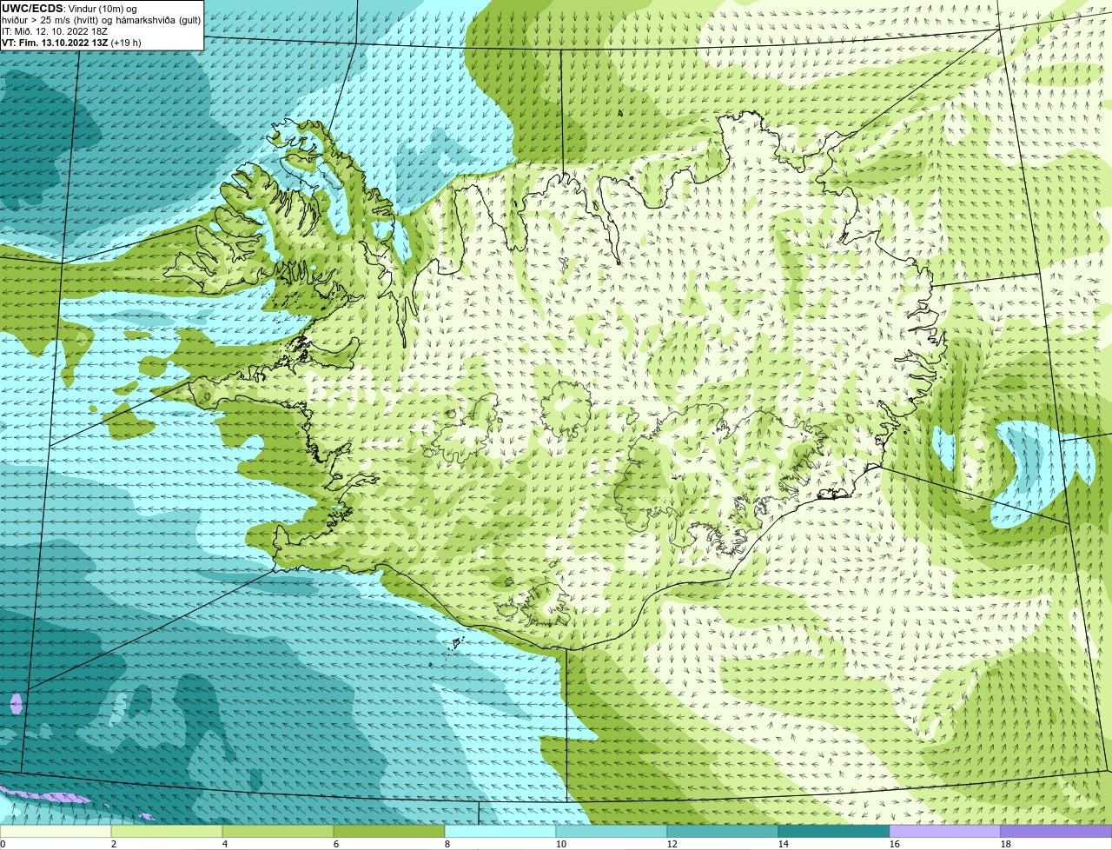Viewport: 1112px width, 850px height.
Task: Click the lavender 16–18 m/s legend swatch
Action: click(945, 832)
